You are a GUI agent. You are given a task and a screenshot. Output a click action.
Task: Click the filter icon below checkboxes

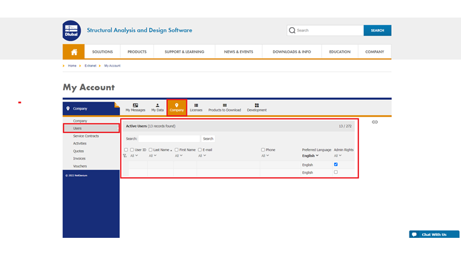[125, 156]
